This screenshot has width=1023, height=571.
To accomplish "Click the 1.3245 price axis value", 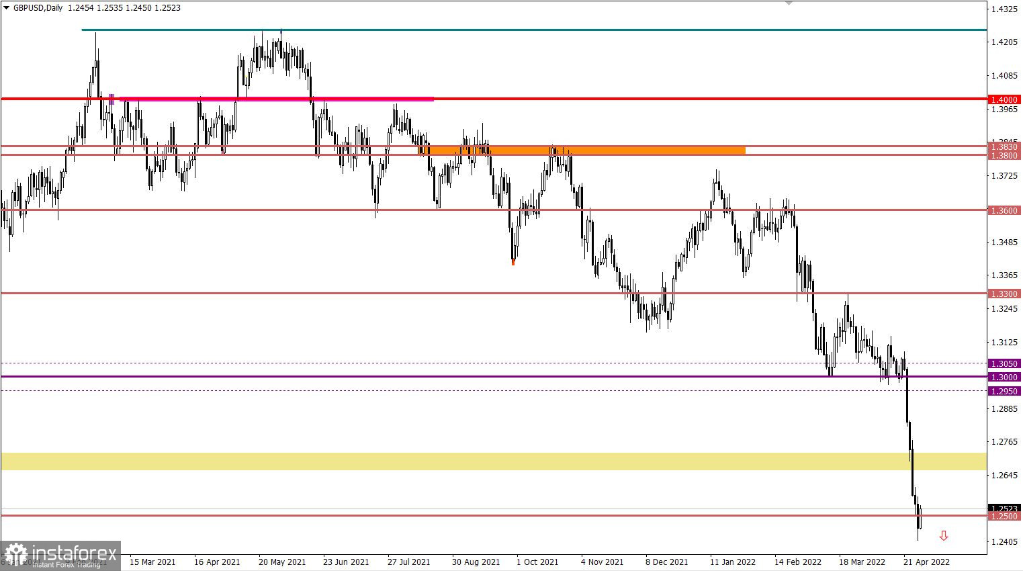I will click(x=1004, y=309).
